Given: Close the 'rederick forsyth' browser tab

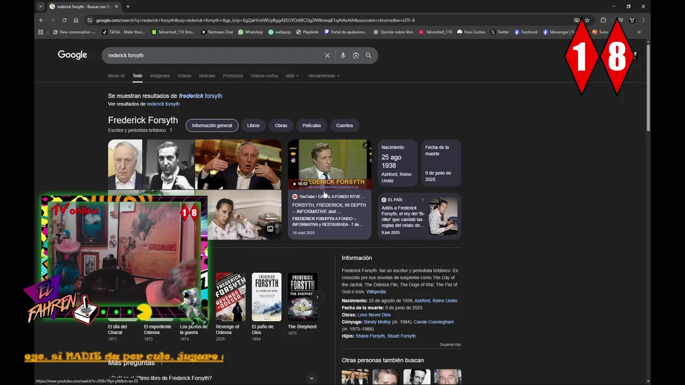Looking at the screenshot, I should point(116,6).
